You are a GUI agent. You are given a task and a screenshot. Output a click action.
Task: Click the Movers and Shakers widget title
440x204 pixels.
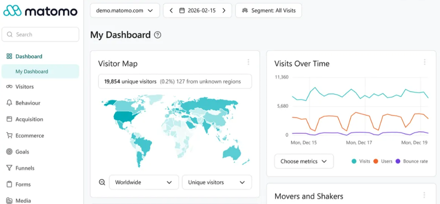(309, 196)
